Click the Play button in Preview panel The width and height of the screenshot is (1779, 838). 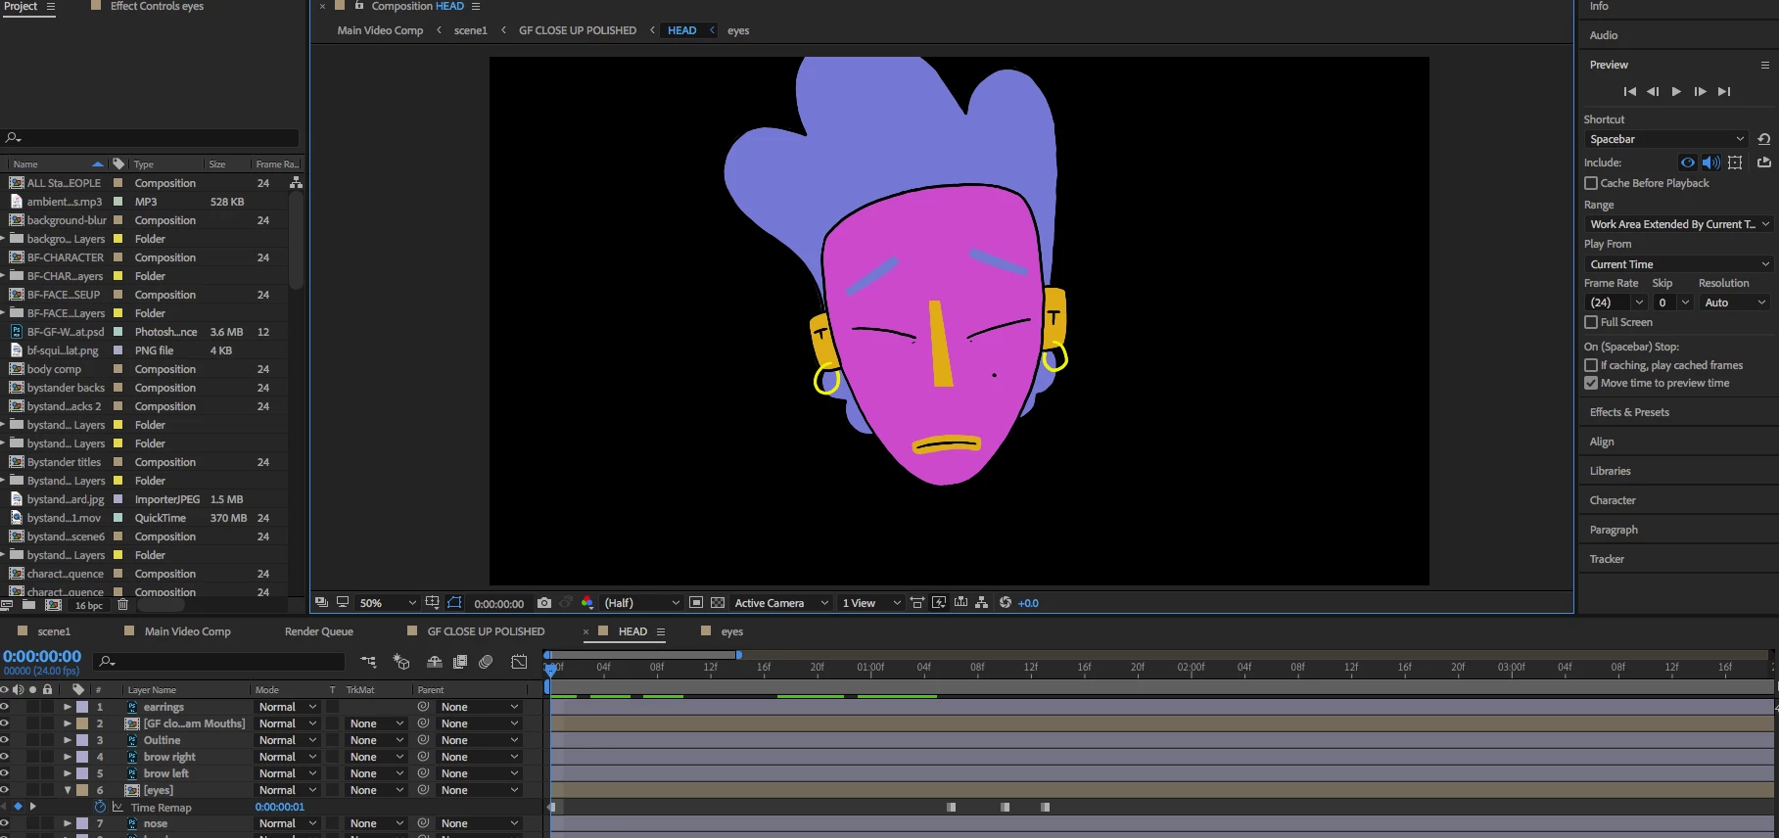[1676, 91]
